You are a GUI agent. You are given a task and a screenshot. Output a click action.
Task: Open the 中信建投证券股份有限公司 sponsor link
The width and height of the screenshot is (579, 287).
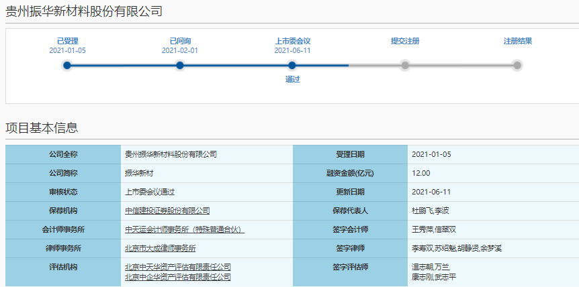167,211
